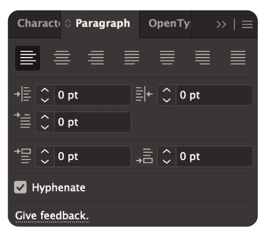Image resolution: width=267 pixels, height=240 pixels.
Task: Select the Align right icon
Action: pyautogui.click(x=96, y=58)
